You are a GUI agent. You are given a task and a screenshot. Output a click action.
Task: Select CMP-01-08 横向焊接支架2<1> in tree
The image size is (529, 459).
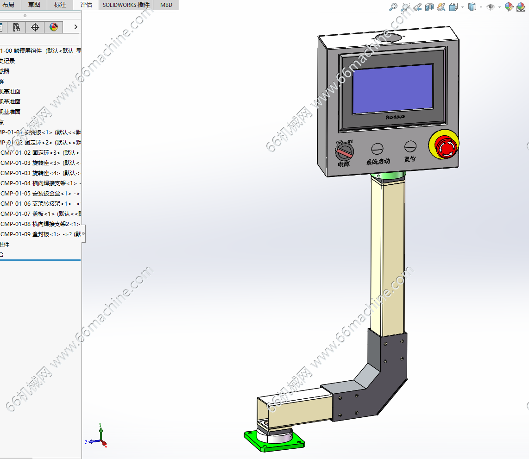click(x=40, y=224)
